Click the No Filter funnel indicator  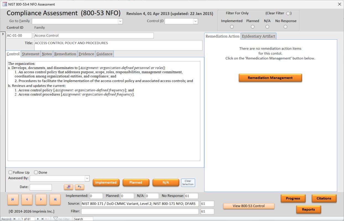61,219
